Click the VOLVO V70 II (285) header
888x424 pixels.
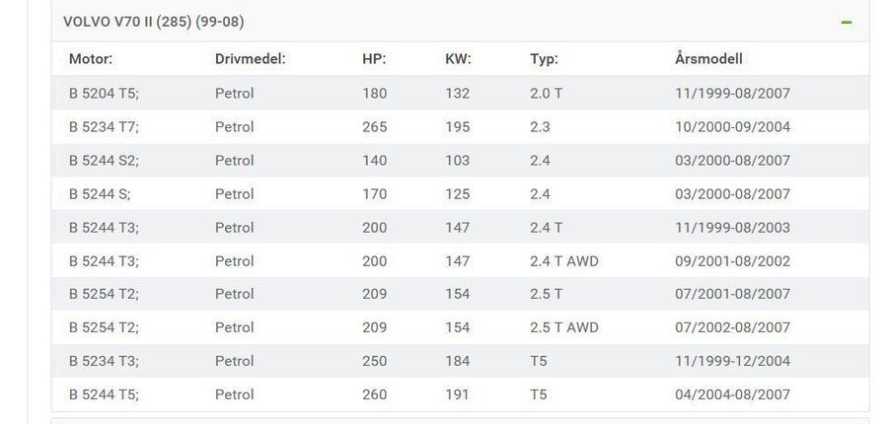pyautogui.click(x=154, y=22)
